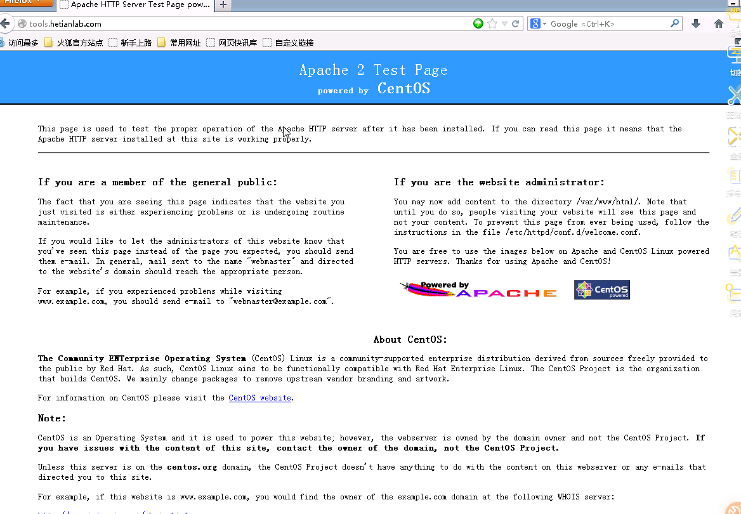Click the Powered by Apache logo image

pyautogui.click(x=478, y=289)
